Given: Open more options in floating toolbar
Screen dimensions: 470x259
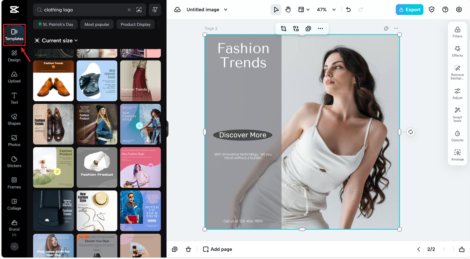Looking at the screenshot, I should [321, 29].
